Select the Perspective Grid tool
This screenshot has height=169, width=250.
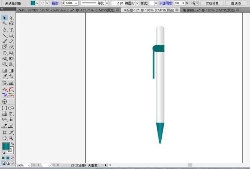click(11, 64)
